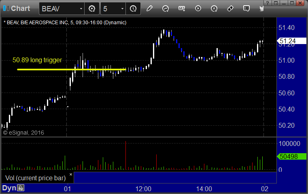
Task: Click the 100000 volume axis label
Action: (x=289, y=143)
